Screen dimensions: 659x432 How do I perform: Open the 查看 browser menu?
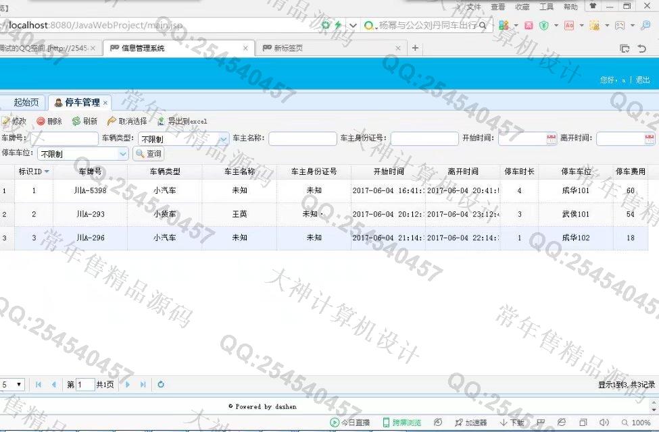coord(498,7)
